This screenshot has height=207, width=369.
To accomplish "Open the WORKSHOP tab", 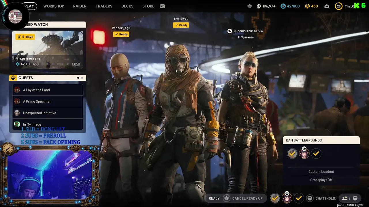I will click(x=54, y=6).
